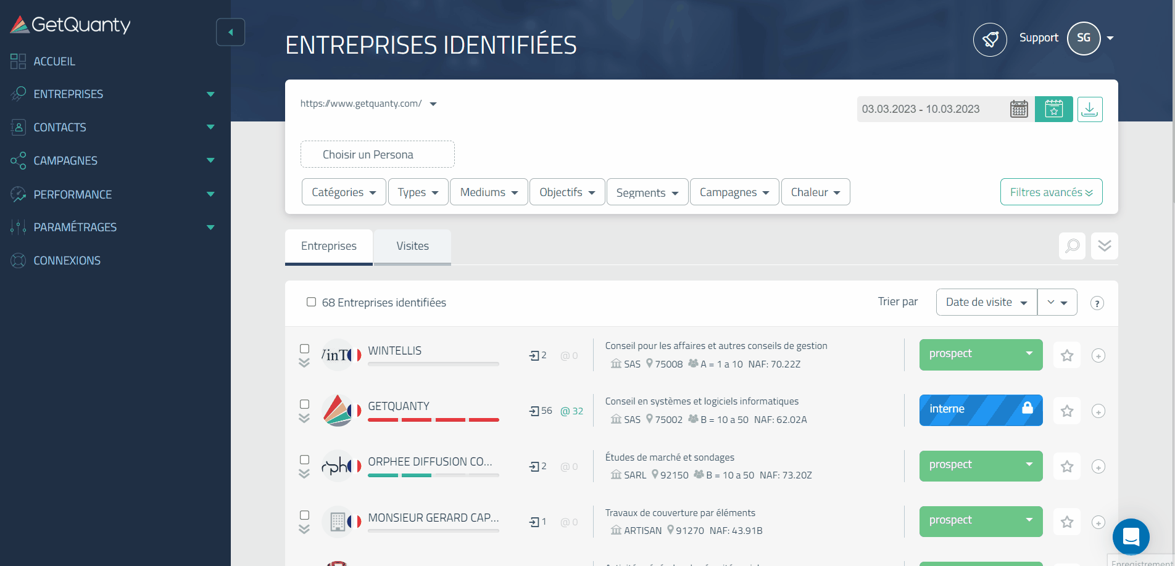Image resolution: width=1175 pixels, height=566 pixels.
Task: Open the Types filter dropdown
Action: click(x=418, y=192)
